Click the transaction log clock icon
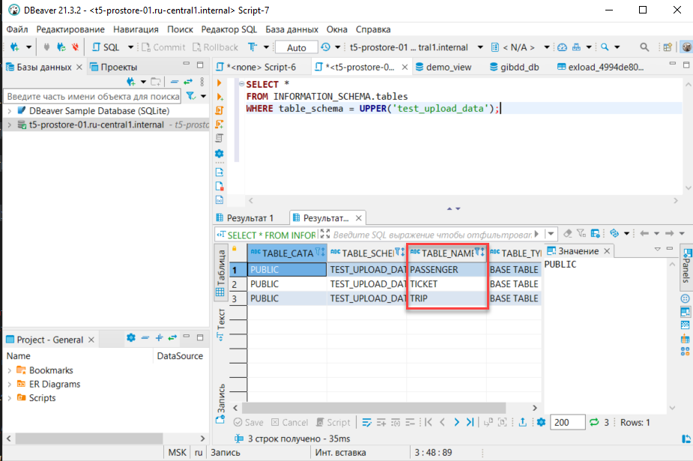The width and height of the screenshot is (693, 461). [325, 47]
